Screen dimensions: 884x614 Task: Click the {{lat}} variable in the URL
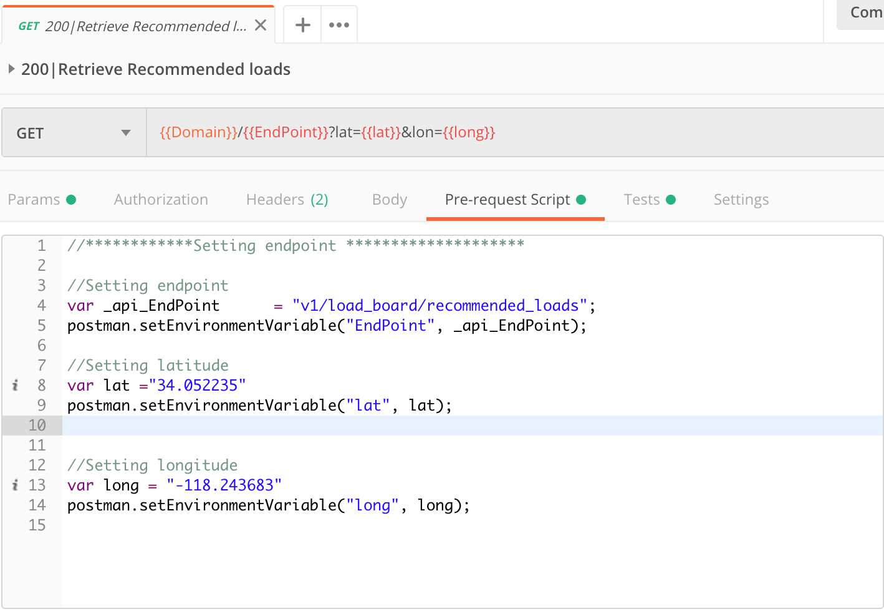click(381, 132)
